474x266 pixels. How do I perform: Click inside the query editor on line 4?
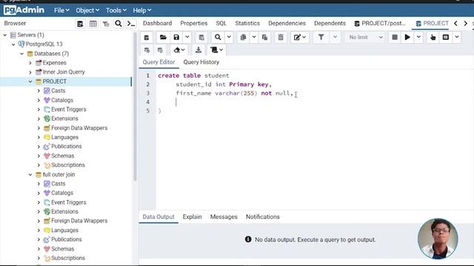314,102
